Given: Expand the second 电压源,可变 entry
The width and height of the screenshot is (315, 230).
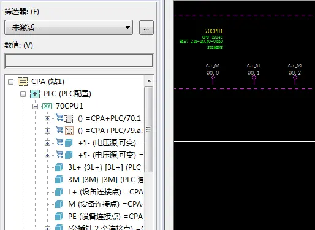Looking at the screenshot, I should (x=47, y=155).
